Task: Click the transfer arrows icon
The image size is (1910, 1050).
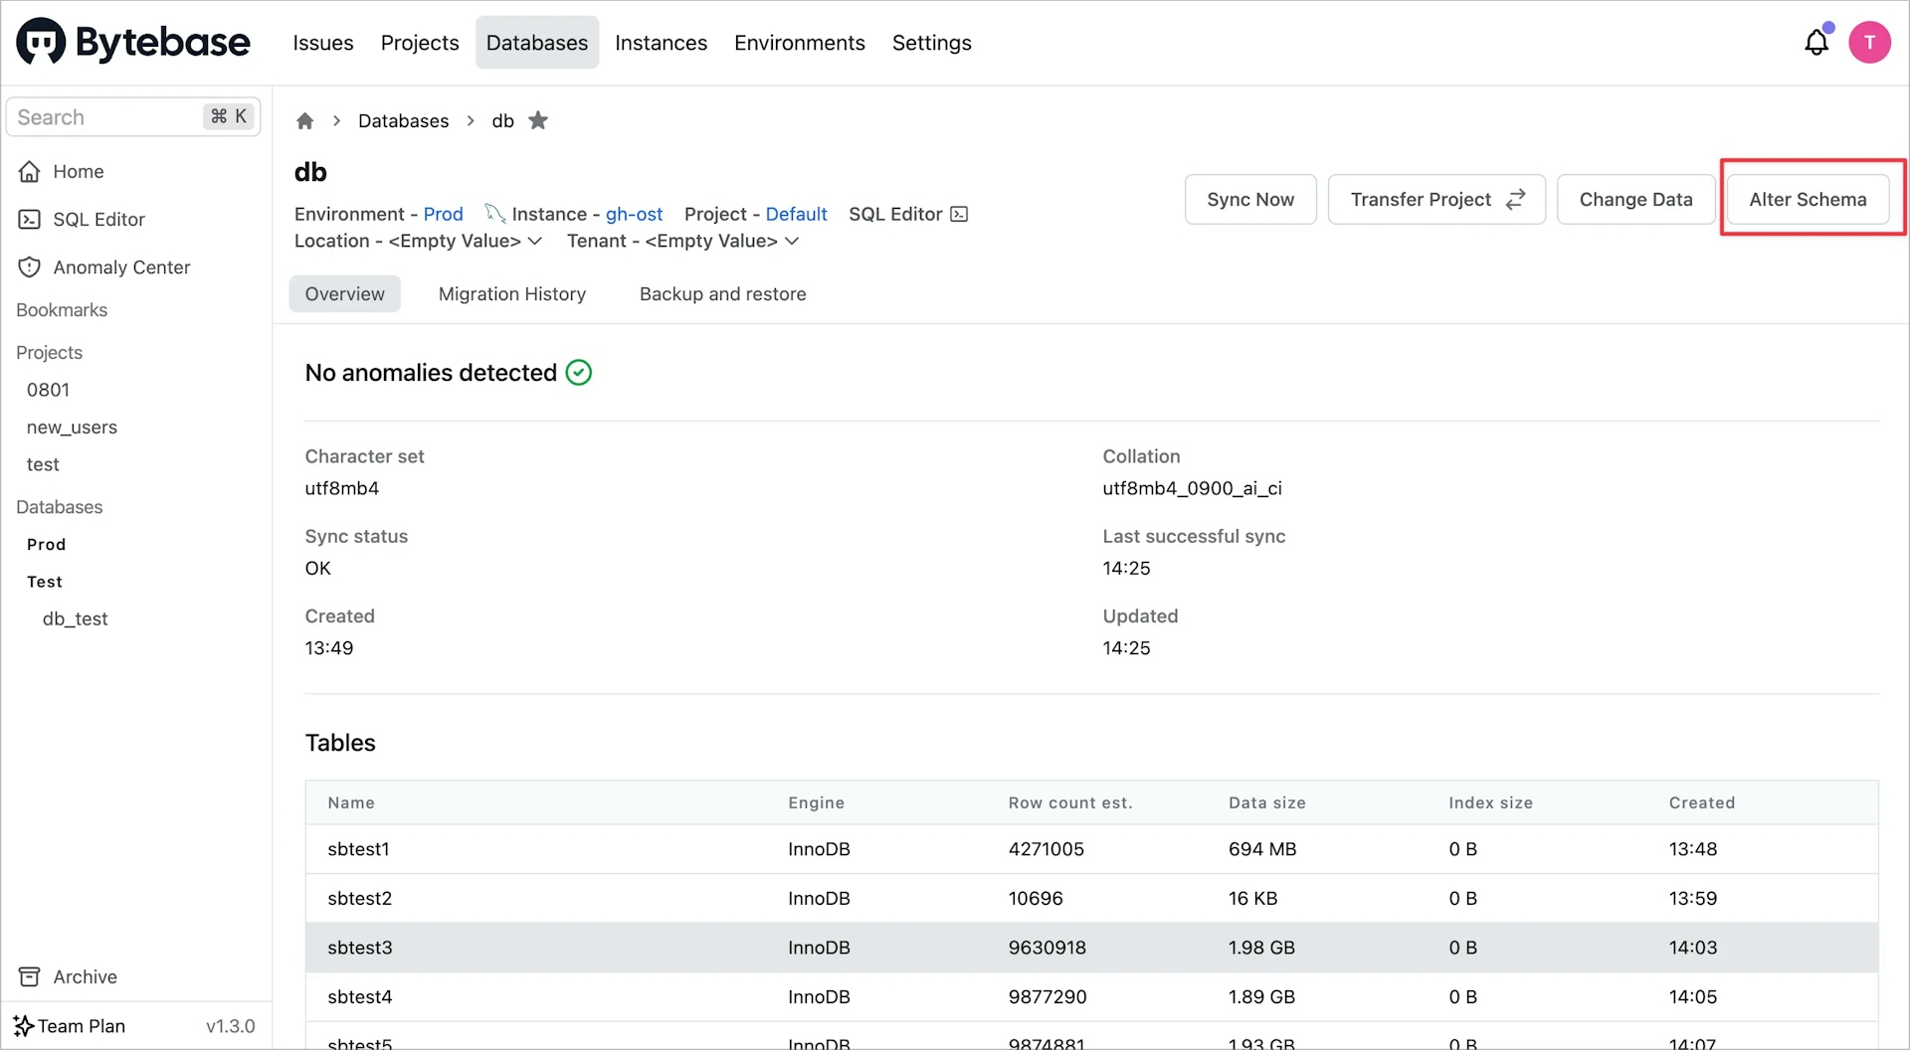Action: click(x=1515, y=200)
